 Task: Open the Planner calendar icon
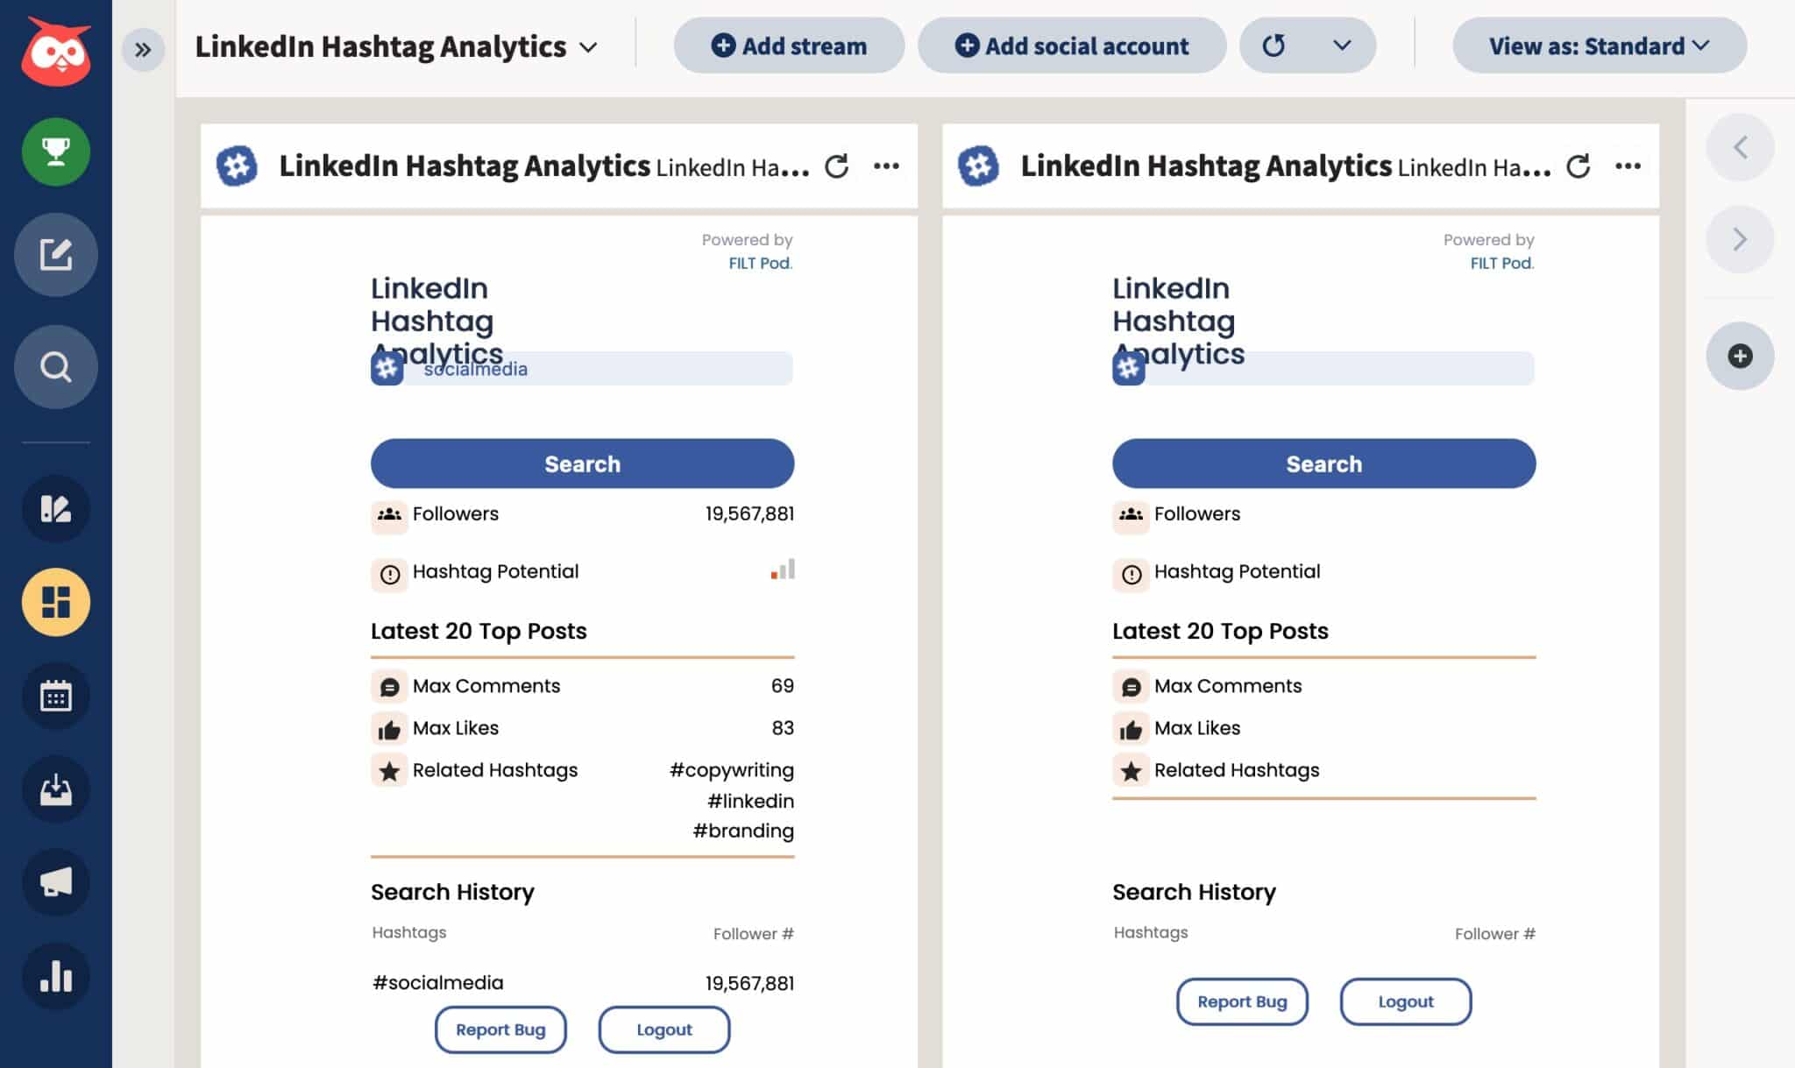tap(56, 696)
